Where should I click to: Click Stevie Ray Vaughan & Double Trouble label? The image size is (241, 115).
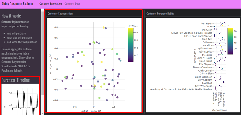[x=192, y=33]
